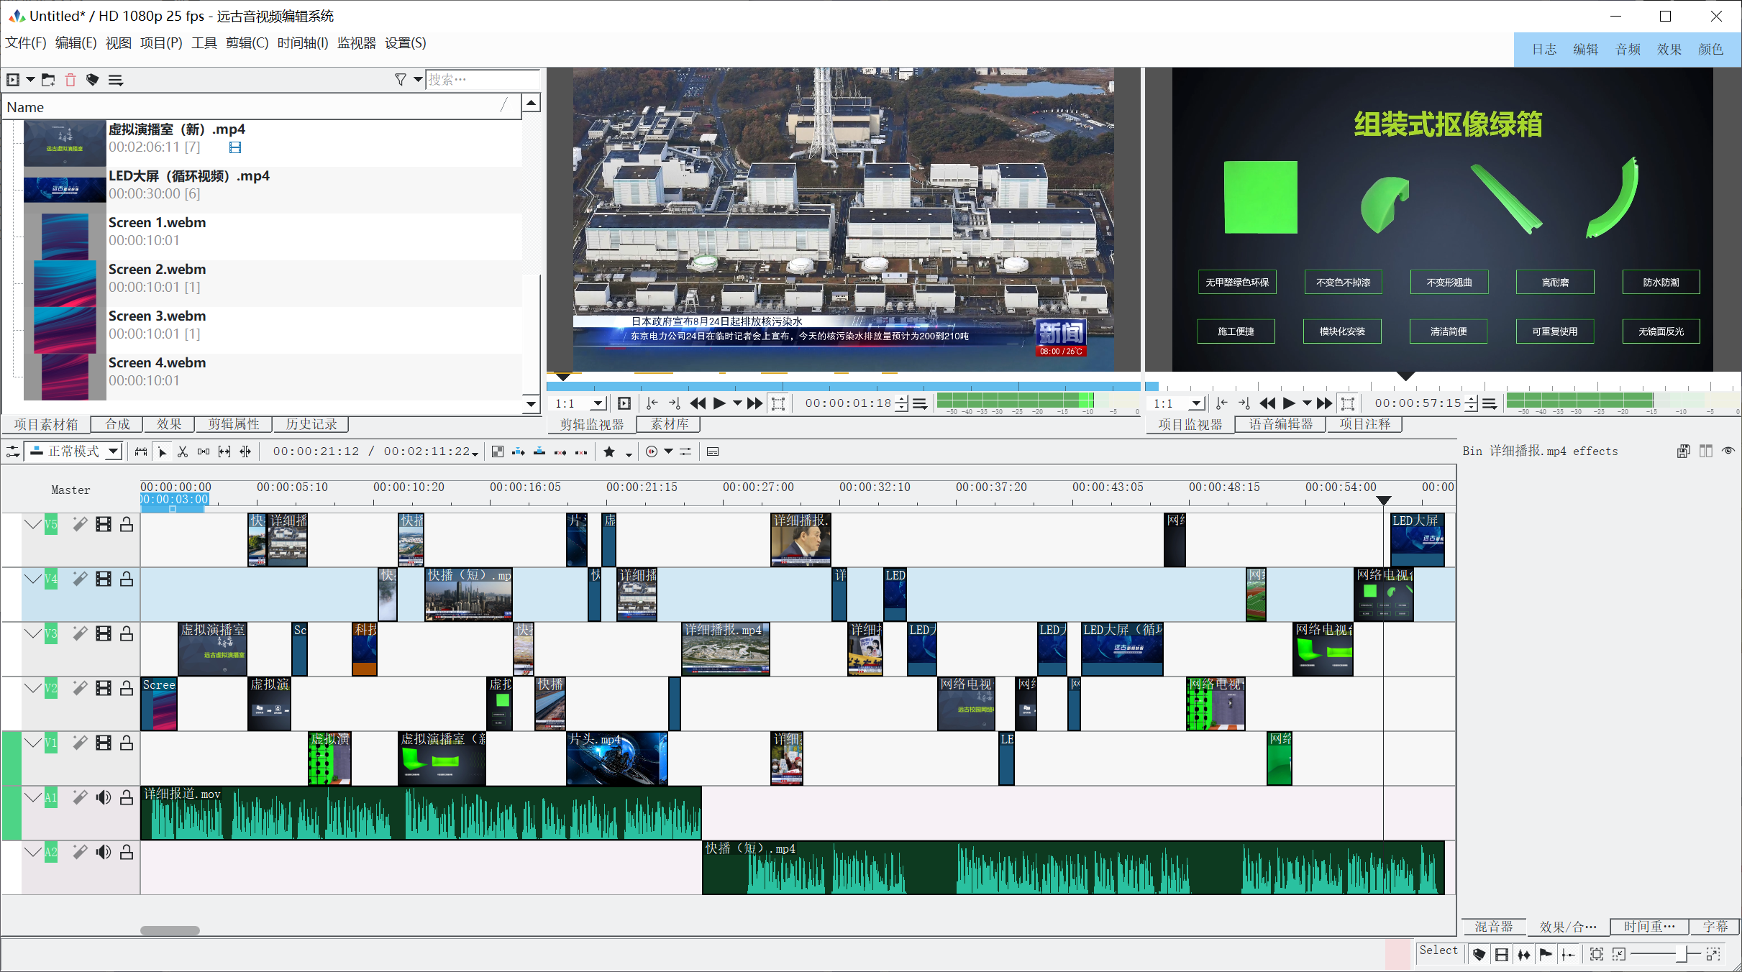This screenshot has width=1742, height=972.
Task: Switch to the 音频 workspace layout
Action: (1628, 49)
